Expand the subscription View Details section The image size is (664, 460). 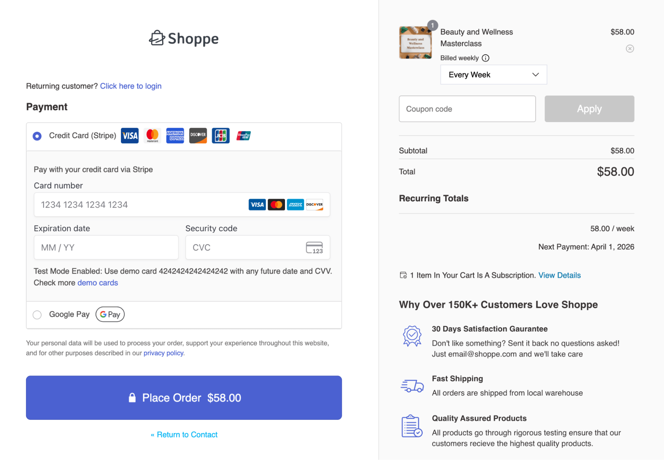560,275
